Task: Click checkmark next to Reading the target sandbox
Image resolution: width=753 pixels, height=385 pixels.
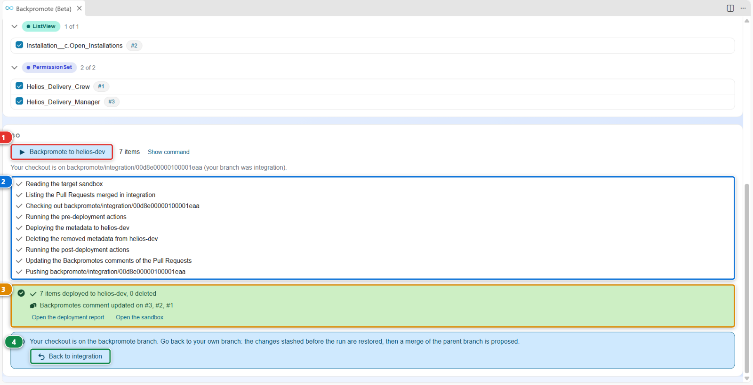Action: [19, 184]
